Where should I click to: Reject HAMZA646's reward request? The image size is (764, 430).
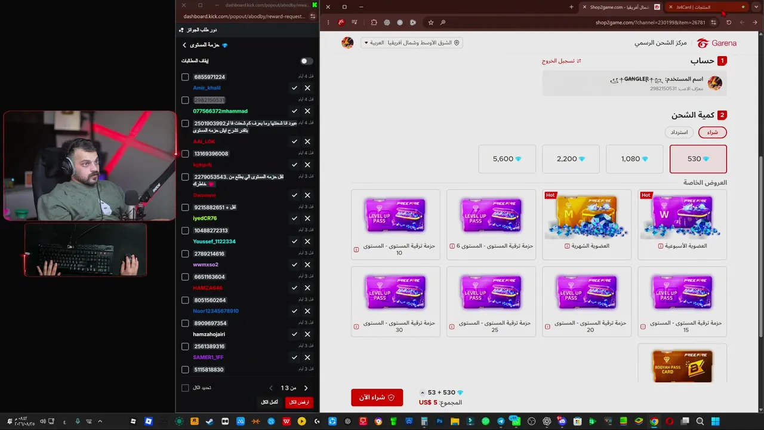tap(307, 288)
